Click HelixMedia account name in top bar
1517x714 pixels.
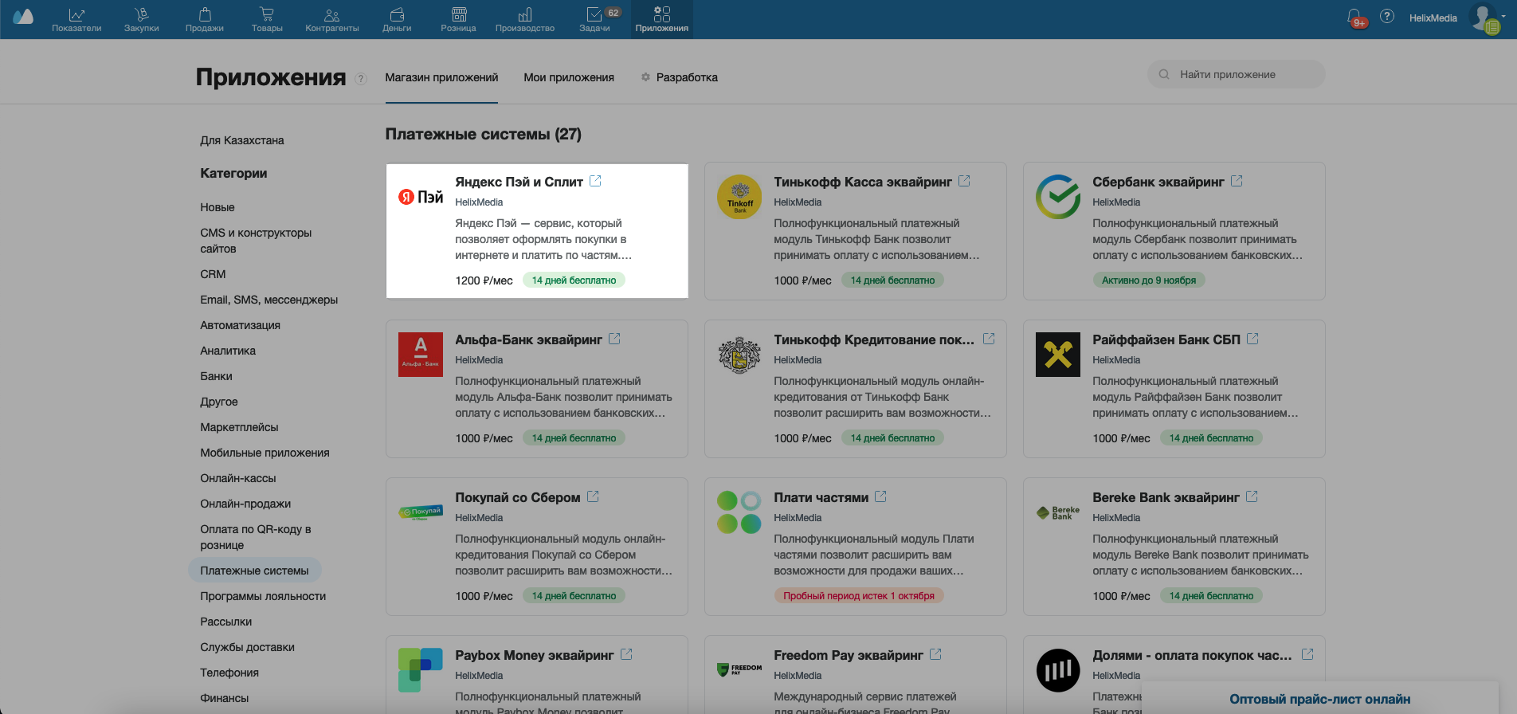tap(1433, 18)
